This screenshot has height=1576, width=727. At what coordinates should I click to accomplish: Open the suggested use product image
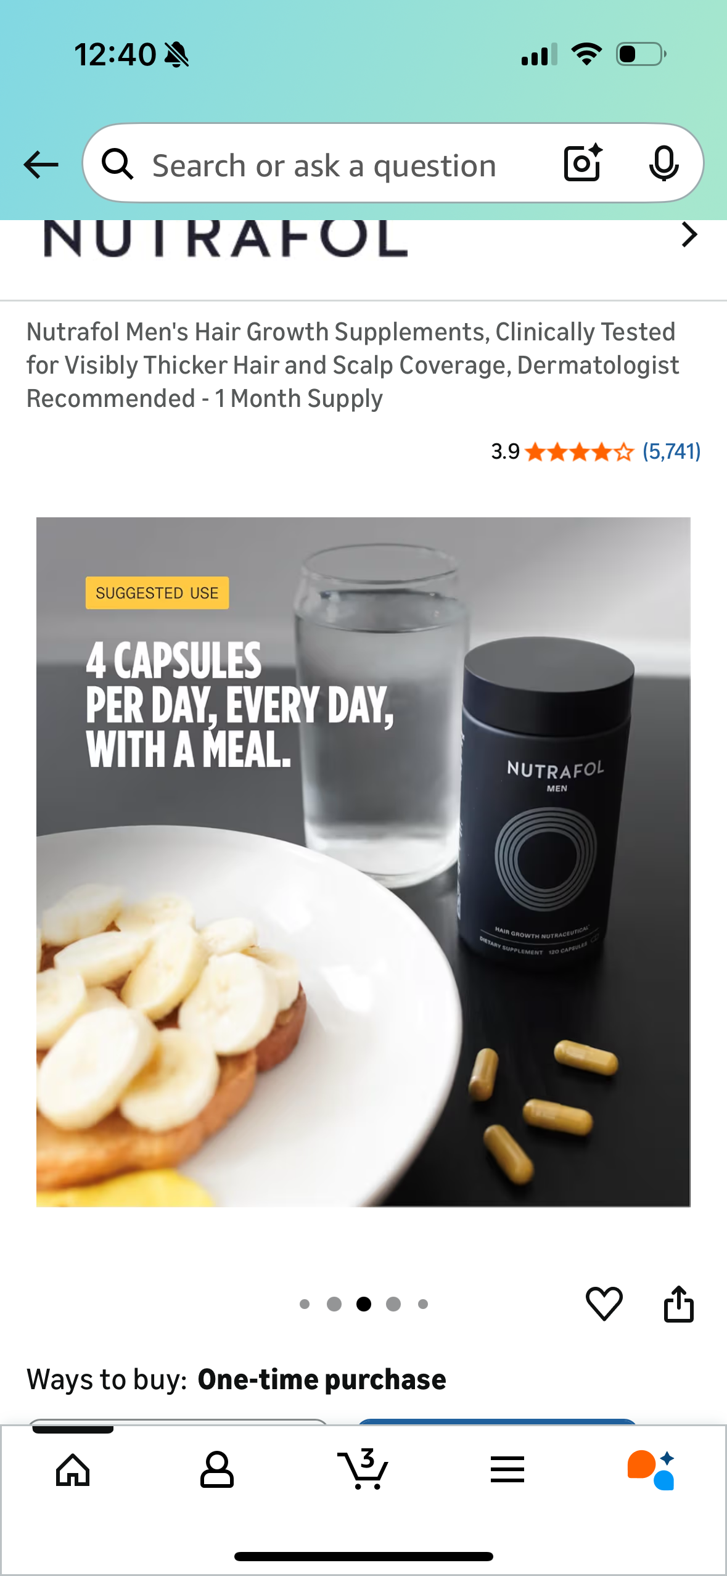tap(363, 862)
